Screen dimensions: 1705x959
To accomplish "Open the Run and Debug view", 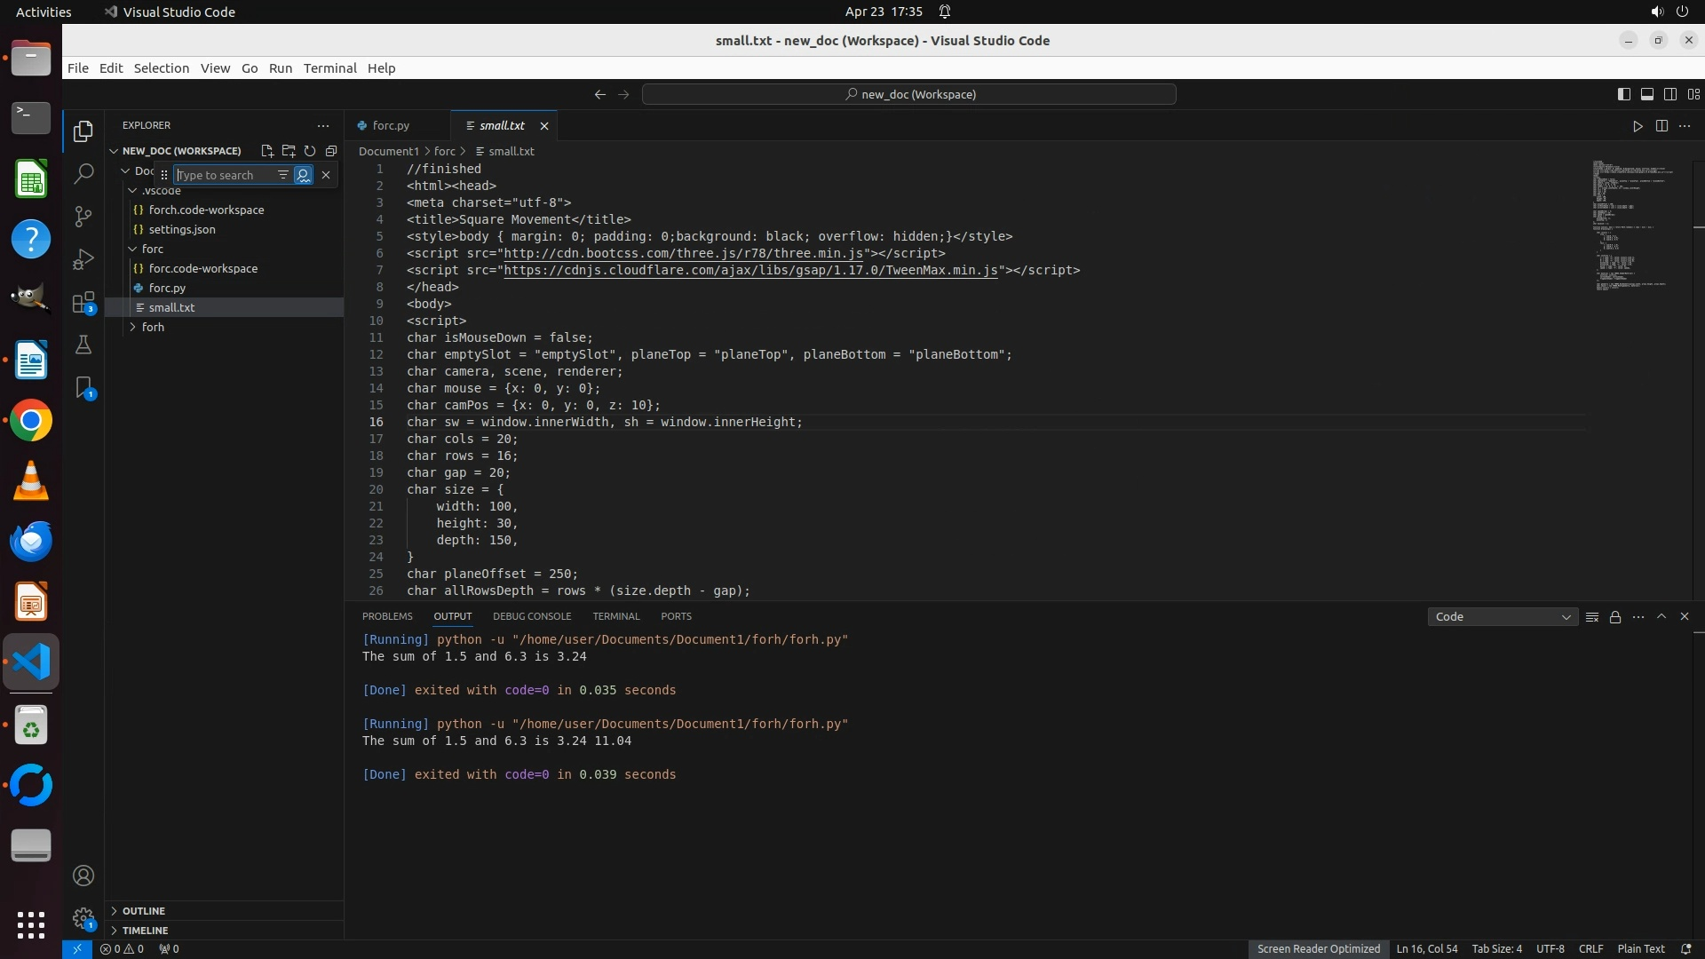I will [83, 259].
